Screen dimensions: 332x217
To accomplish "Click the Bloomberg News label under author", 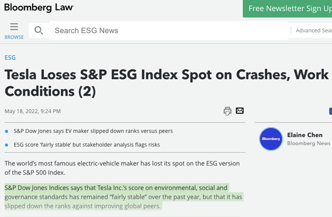I will tap(309, 143).
